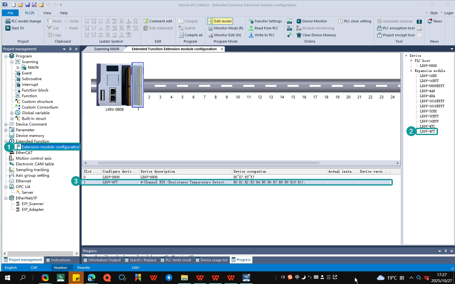The image size is (455, 284).
Task: Open the PLC clock setting tool
Action: coord(355,21)
